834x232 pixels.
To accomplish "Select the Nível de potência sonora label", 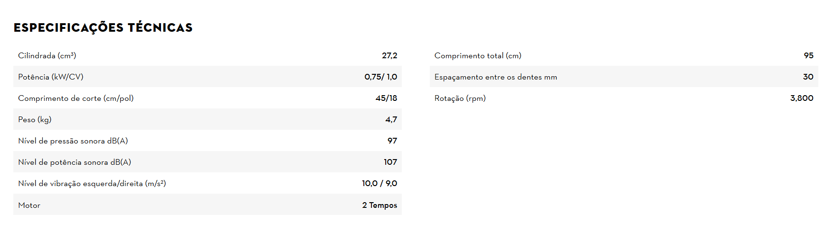I will click(x=75, y=162).
